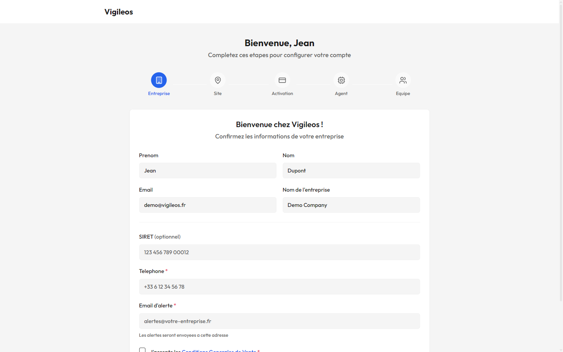Open the Activation credit card step icon

tap(282, 80)
